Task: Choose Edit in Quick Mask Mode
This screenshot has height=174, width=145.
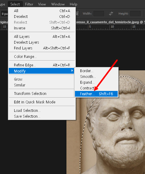Action: click(x=42, y=102)
